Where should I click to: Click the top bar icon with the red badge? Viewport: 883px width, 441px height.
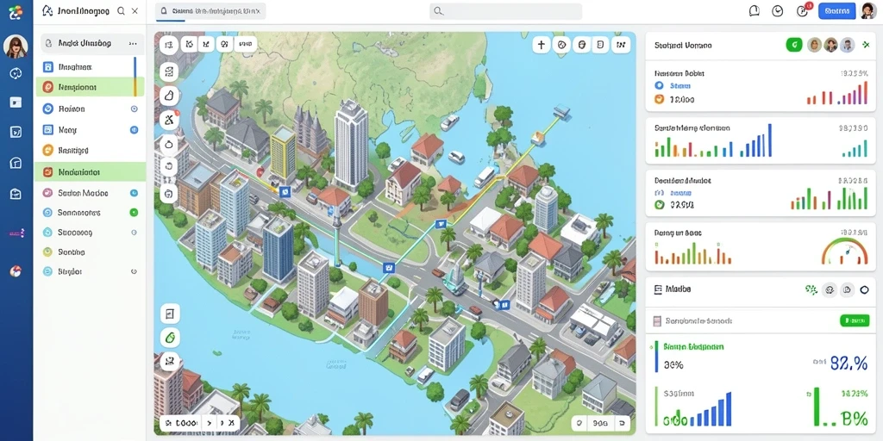pos(803,10)
